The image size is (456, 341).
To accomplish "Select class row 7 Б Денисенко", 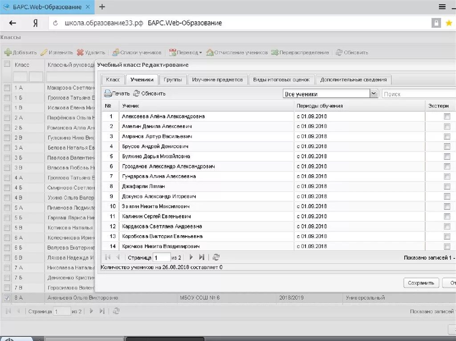I will pyautogui.click(x=48, y=278).
